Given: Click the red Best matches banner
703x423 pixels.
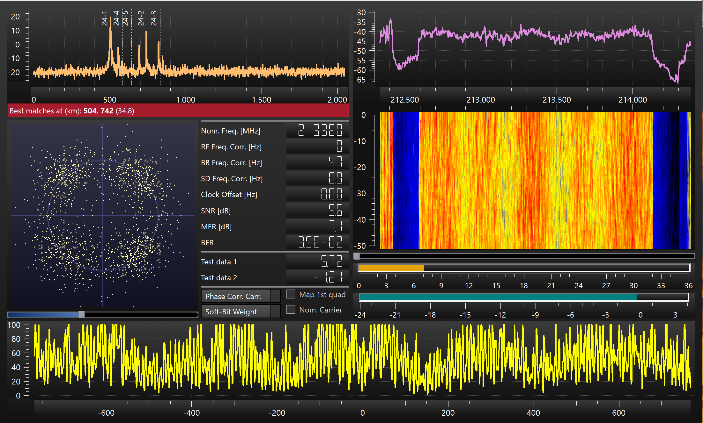Looking at the screenshot, I should 178,111.
